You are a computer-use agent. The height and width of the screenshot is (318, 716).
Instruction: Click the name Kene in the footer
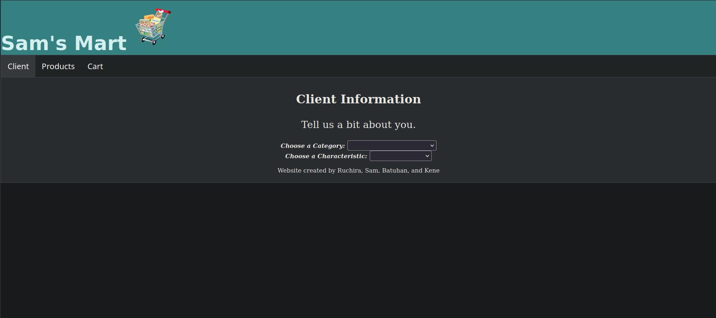(x=432, y=171)
